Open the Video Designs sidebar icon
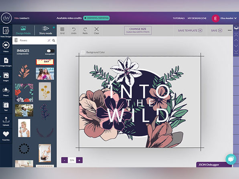Screen dimensions: 239x179 (x=6, y=32)
